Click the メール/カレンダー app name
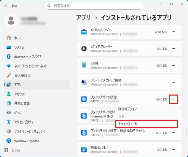Viewport: 188px width, 157px height. click(x=100, y=30)
